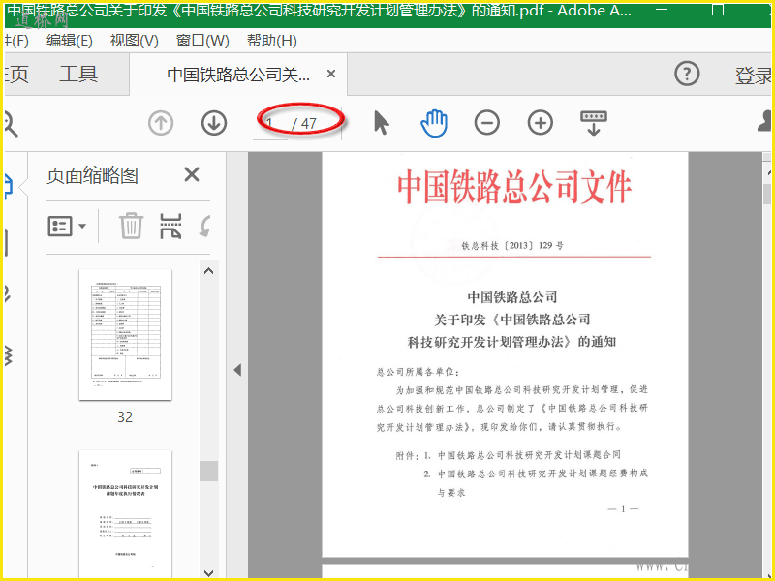Open thumbnail options list dropdown
Viewport: 775px width, 581px height.
click(67, 227)
